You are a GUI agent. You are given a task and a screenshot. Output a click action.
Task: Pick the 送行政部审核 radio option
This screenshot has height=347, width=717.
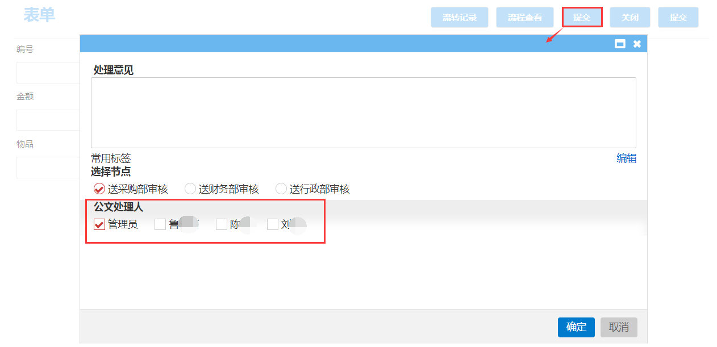click(x=281, y=189)
